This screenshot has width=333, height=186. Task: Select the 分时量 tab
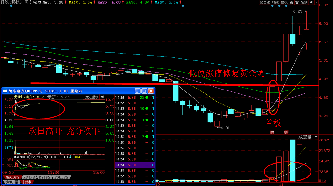pos(12,182)
